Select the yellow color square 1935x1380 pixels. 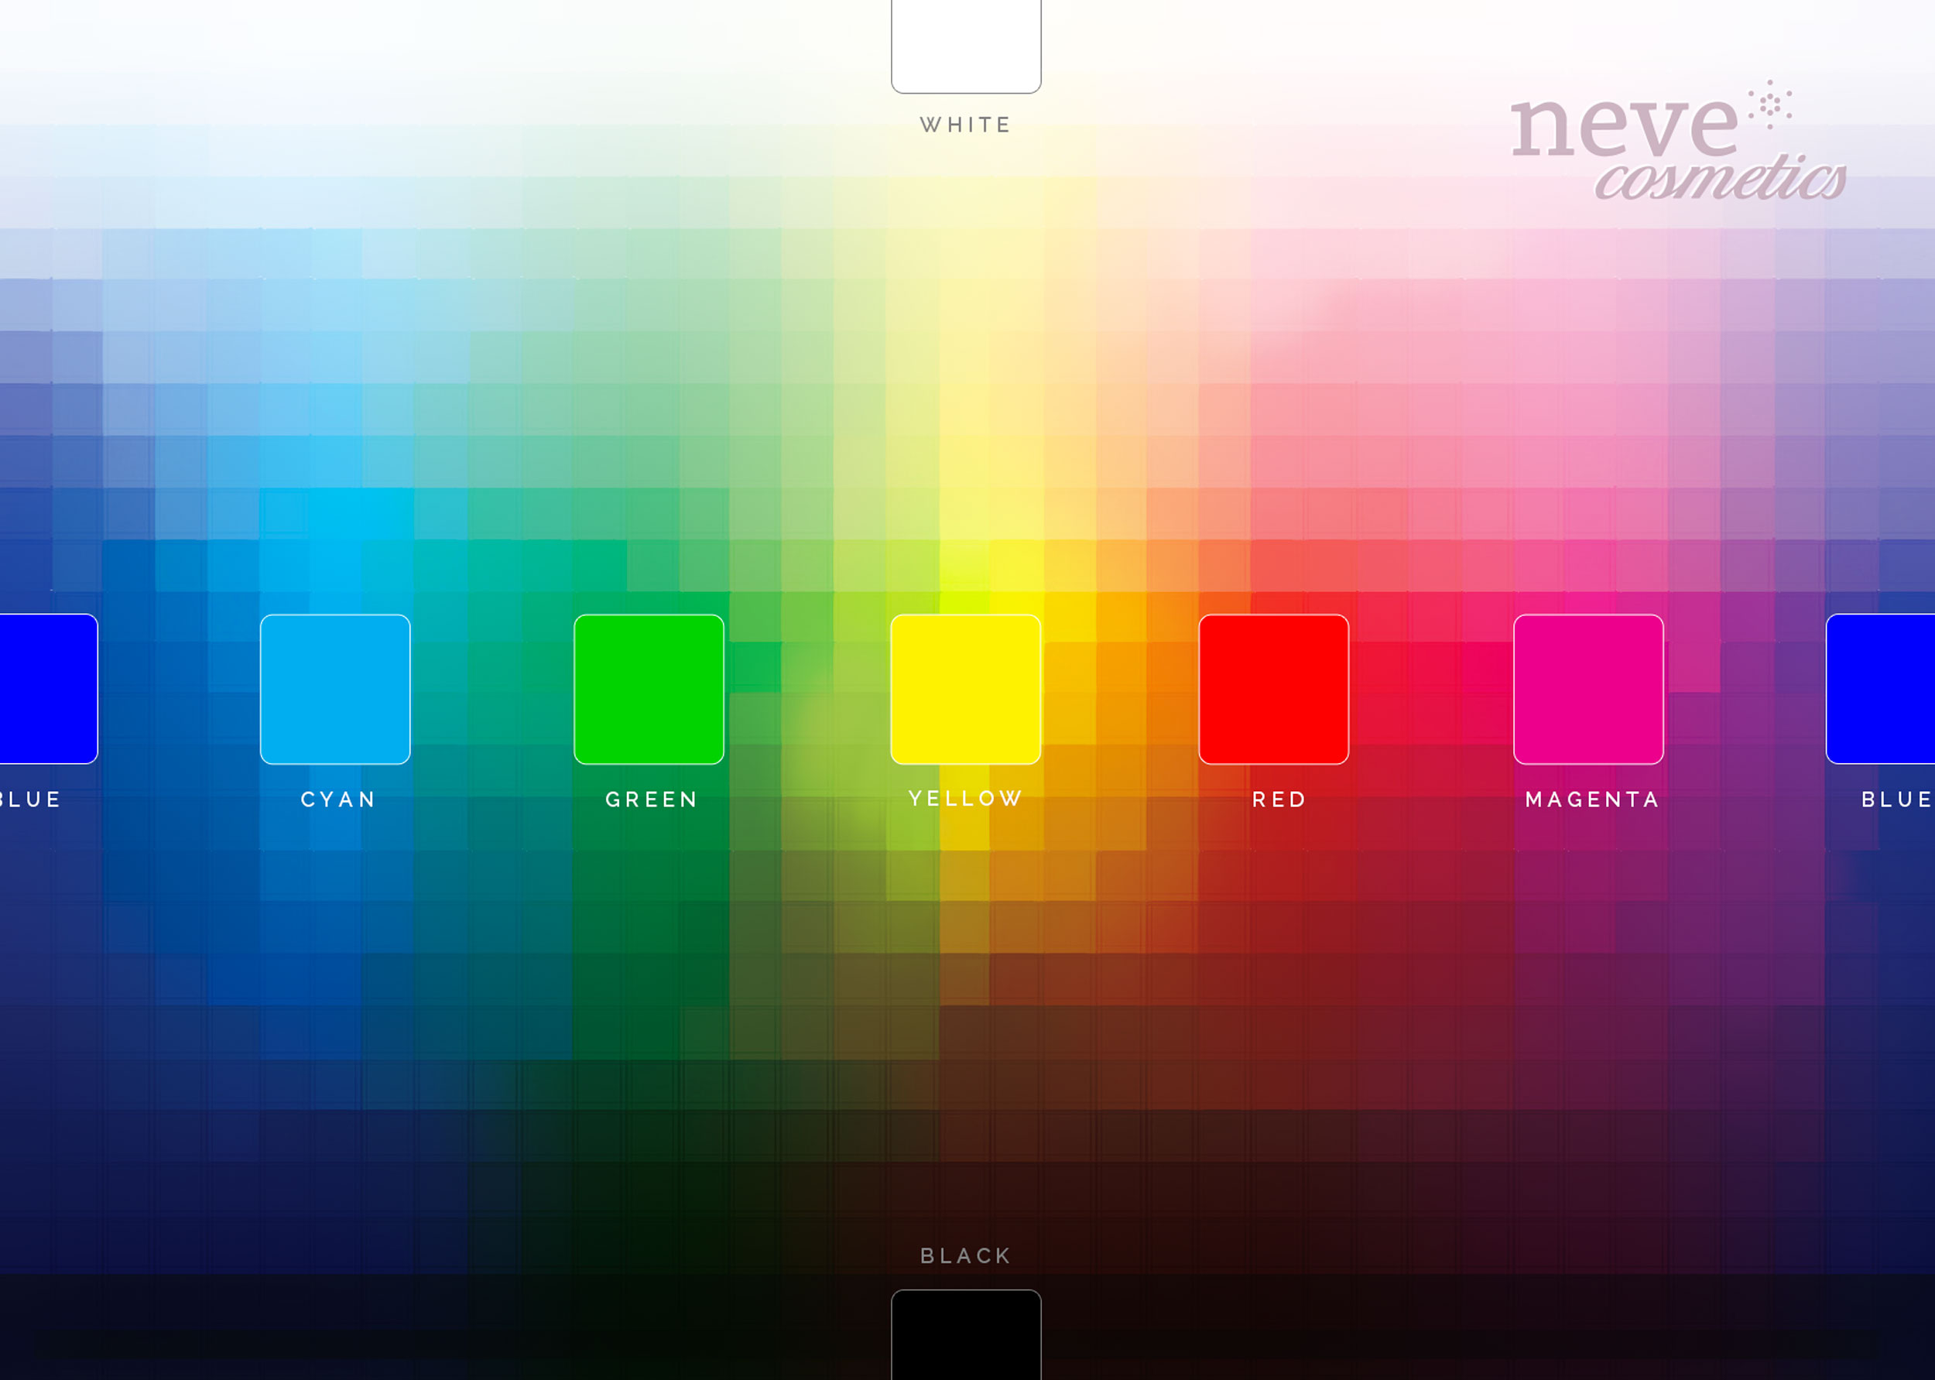(x=965, y=689)
